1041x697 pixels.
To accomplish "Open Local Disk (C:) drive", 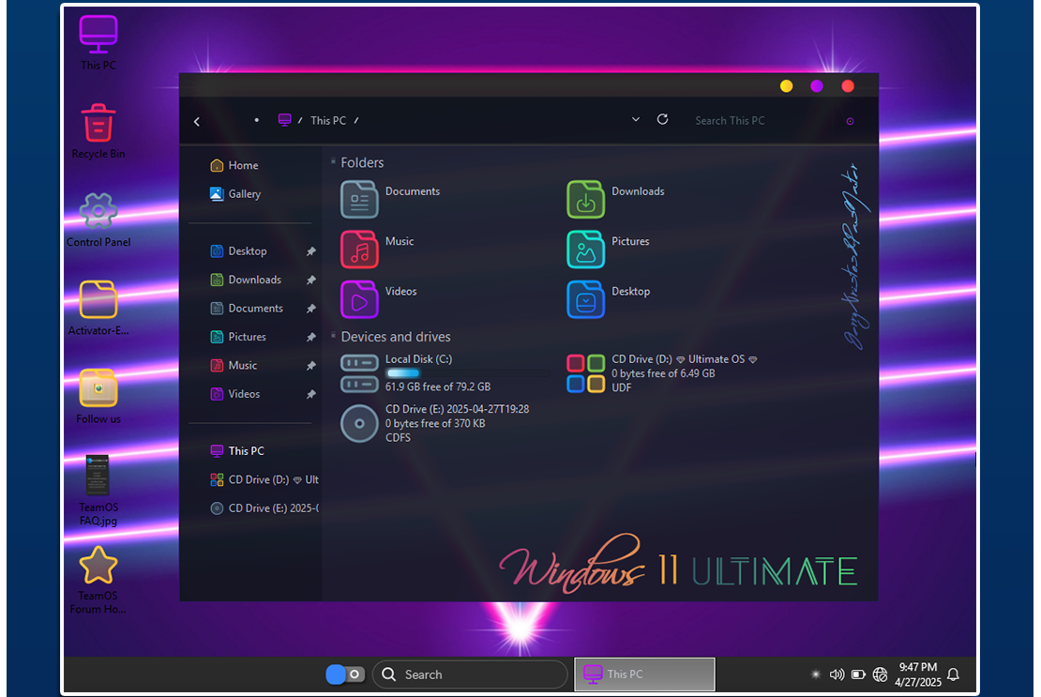I will click(360, 372).
